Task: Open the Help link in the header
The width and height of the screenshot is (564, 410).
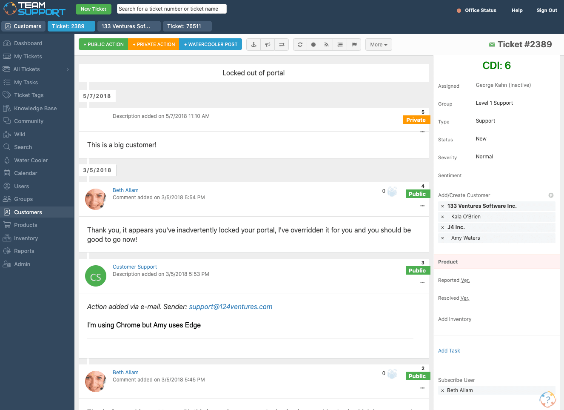Action: 517,10
